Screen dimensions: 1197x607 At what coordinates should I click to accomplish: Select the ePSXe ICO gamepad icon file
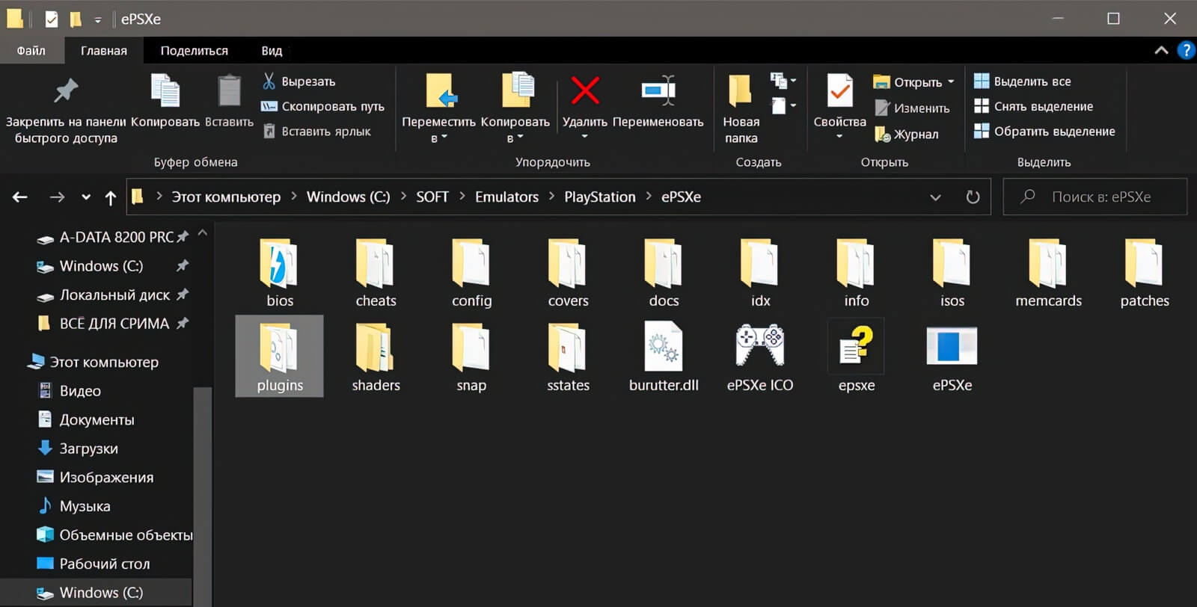[x=760, y=357]
